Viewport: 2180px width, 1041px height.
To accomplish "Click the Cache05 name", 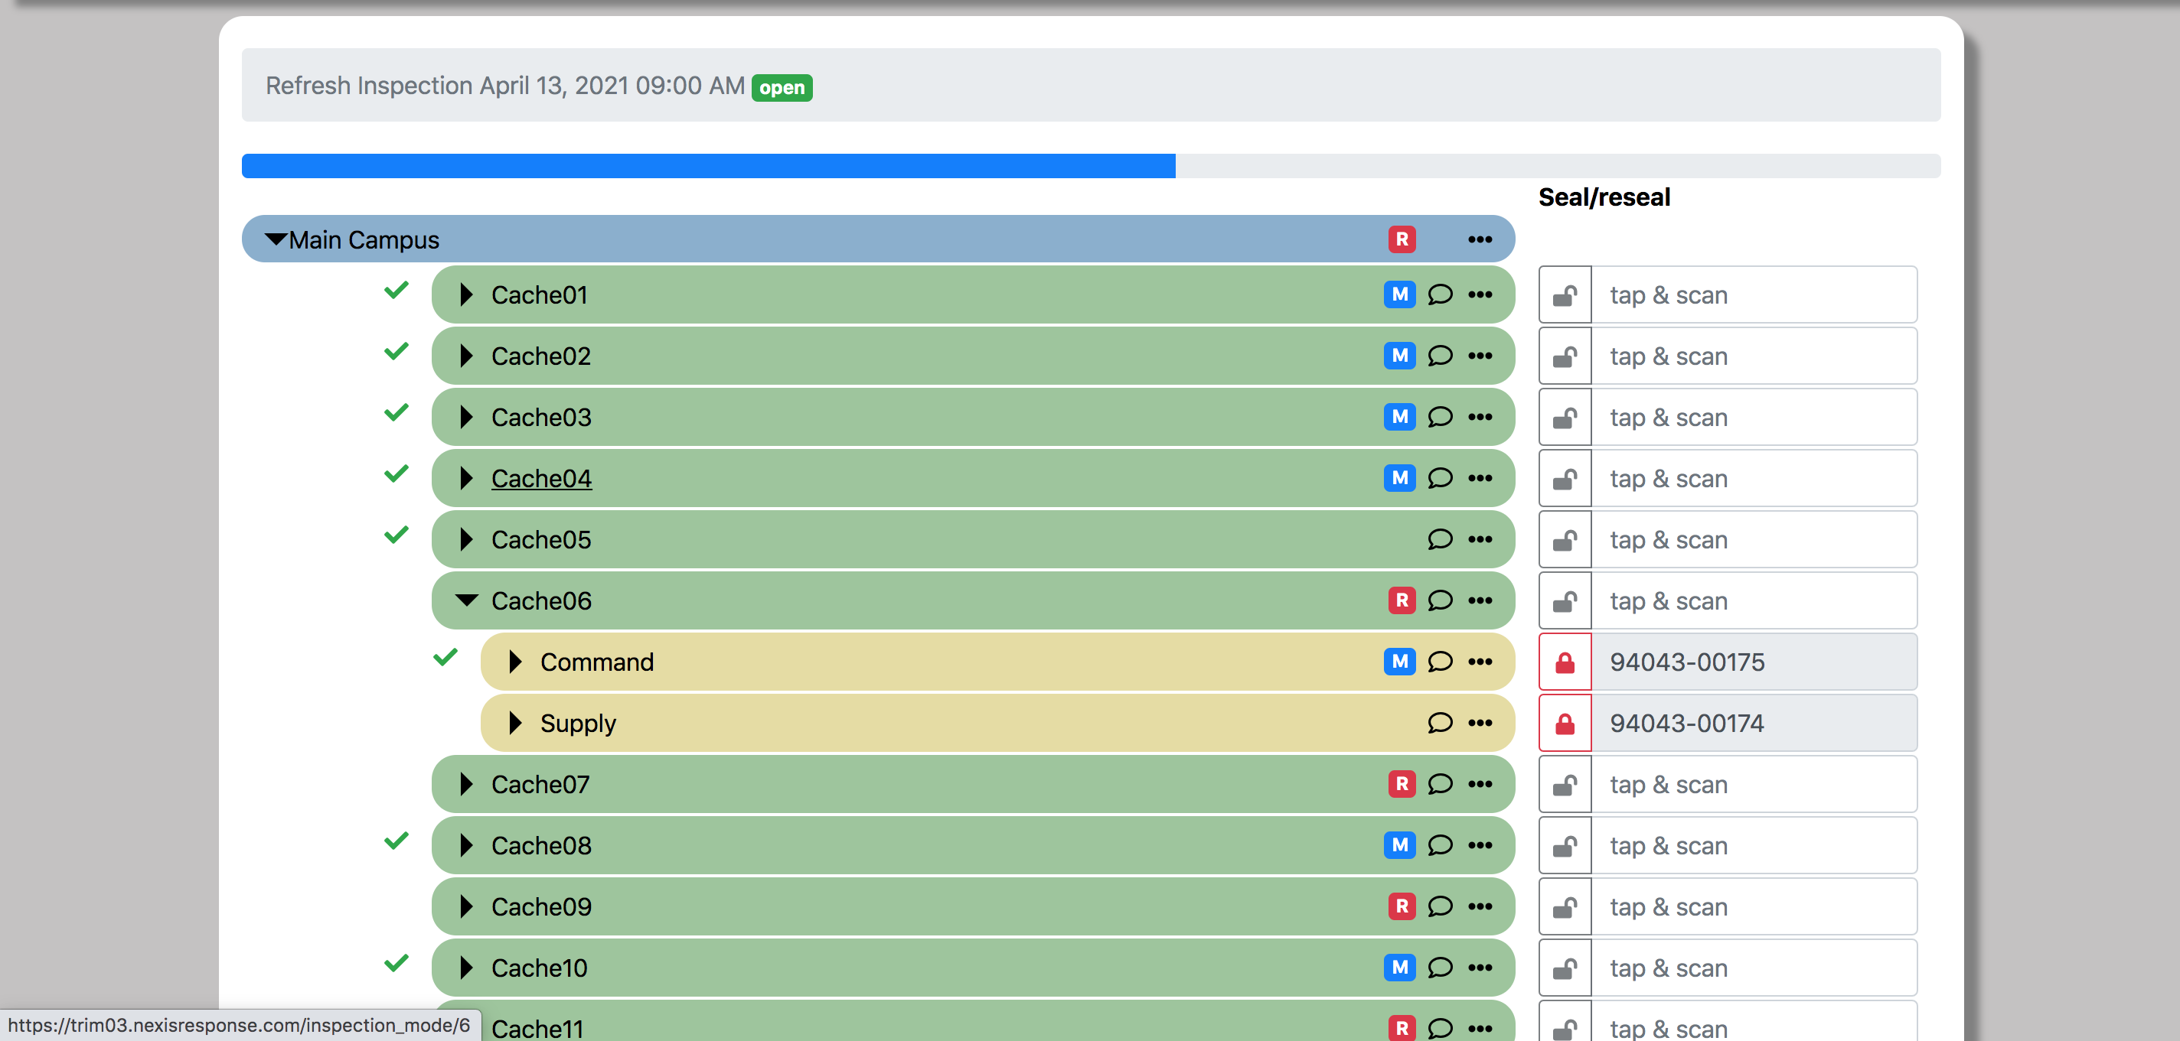I will coord(540,539).
